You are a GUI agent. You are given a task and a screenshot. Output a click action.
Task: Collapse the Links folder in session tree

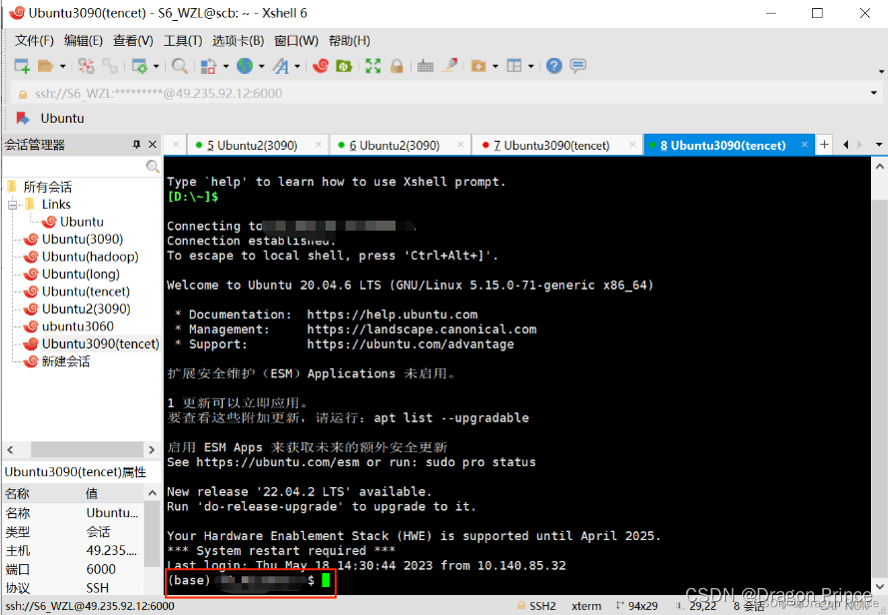click(x=12, y=205)
